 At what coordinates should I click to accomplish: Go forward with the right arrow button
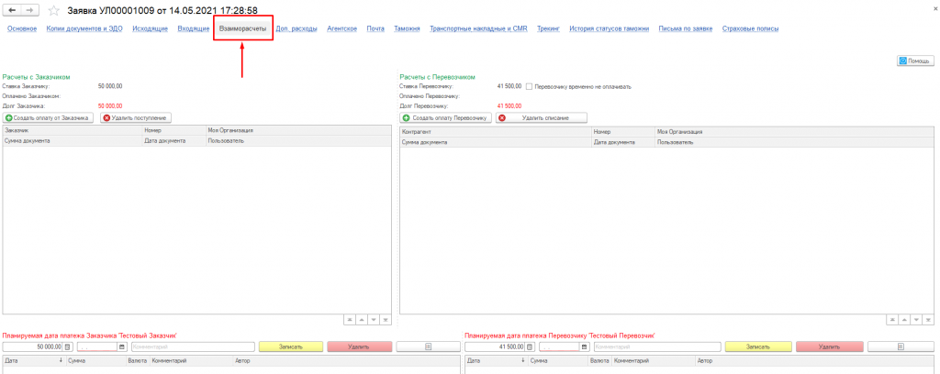pyautogui.click(x=30, y=11)
